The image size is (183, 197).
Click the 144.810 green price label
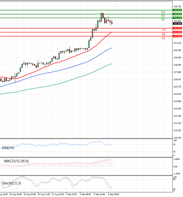[x=177, y=14]
